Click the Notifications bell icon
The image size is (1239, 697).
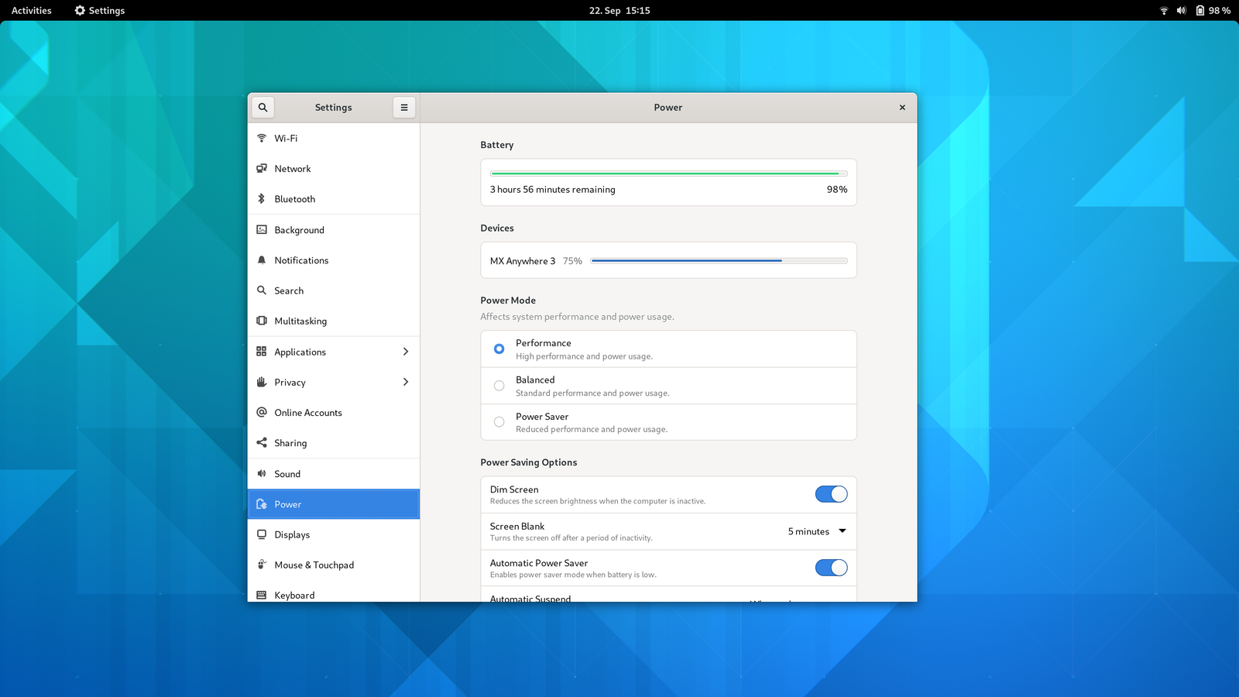click(262, 259)
